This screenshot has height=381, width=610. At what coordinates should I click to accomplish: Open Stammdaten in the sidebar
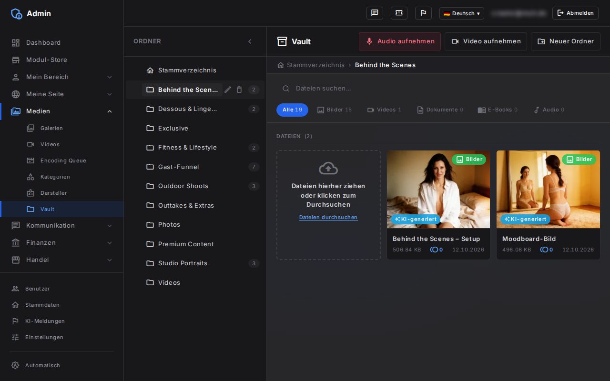coord(62,305)
